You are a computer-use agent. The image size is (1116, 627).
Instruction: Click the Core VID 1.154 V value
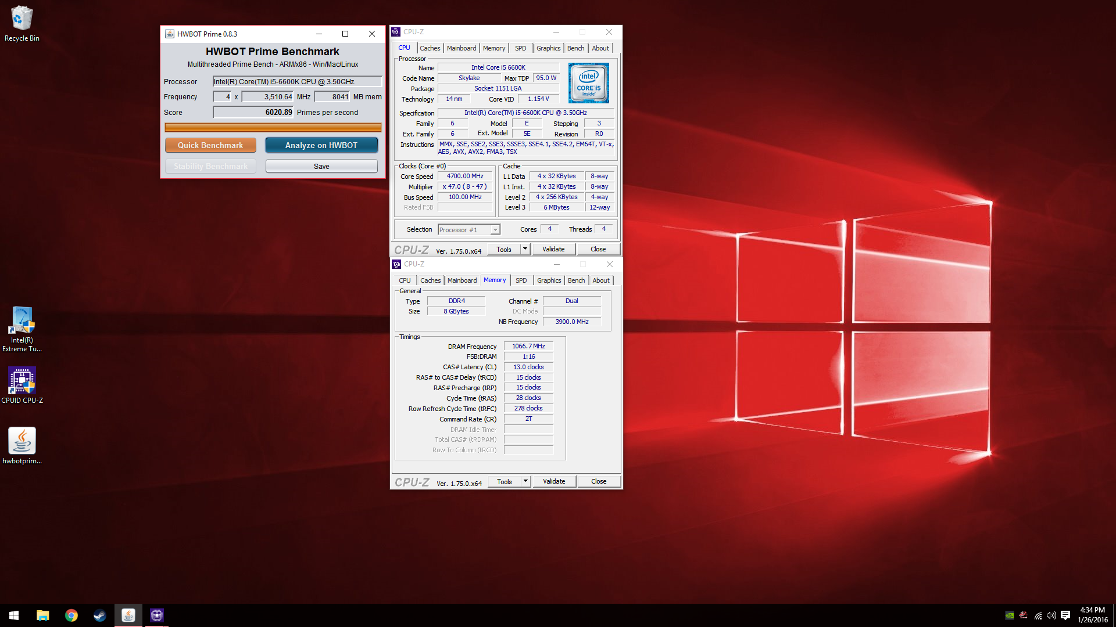click(x=538, y=99)
